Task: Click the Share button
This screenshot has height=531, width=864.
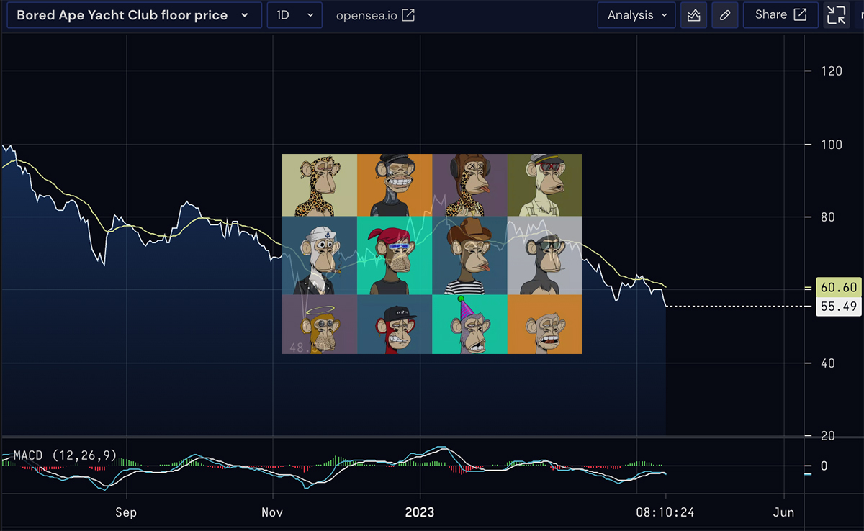Action: point(780,15)
